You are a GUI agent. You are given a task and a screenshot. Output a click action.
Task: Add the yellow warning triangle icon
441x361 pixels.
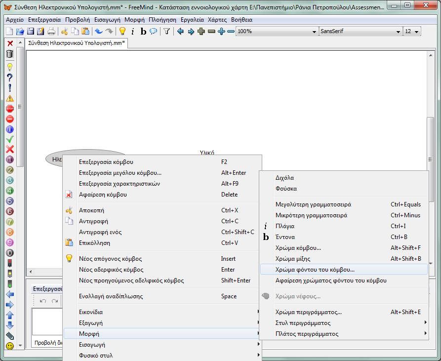[10, 98]
